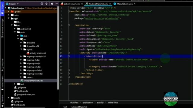Fold the intent-filter tag at line 15
This screenshot has width=193, height=108.
(x=69, y=56)
